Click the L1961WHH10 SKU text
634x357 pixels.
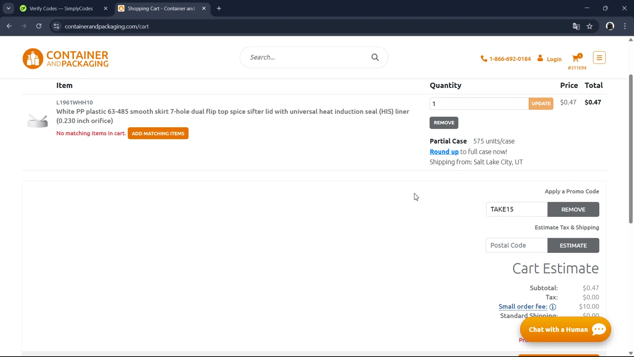point(74,102)
